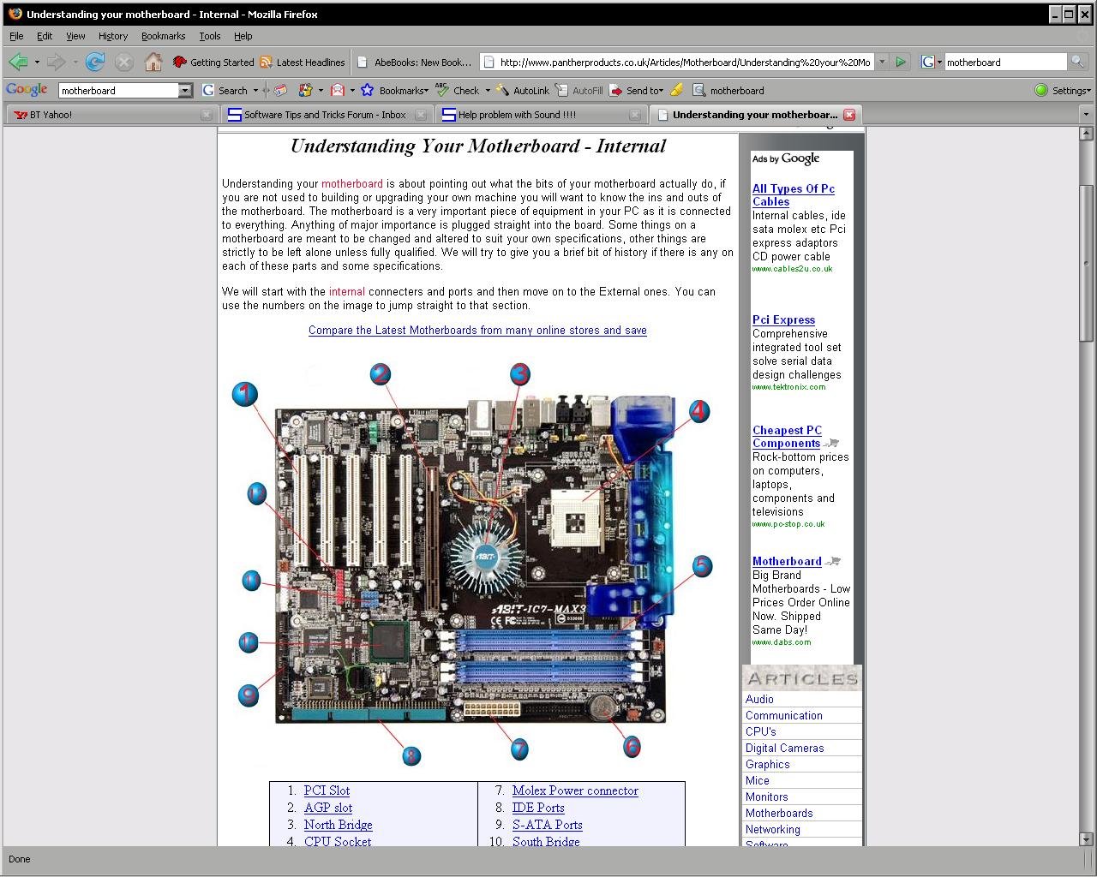Viewport: 1097px width, 877px height.
Task: Open Motherboards articles link
Action: (779, 813)
